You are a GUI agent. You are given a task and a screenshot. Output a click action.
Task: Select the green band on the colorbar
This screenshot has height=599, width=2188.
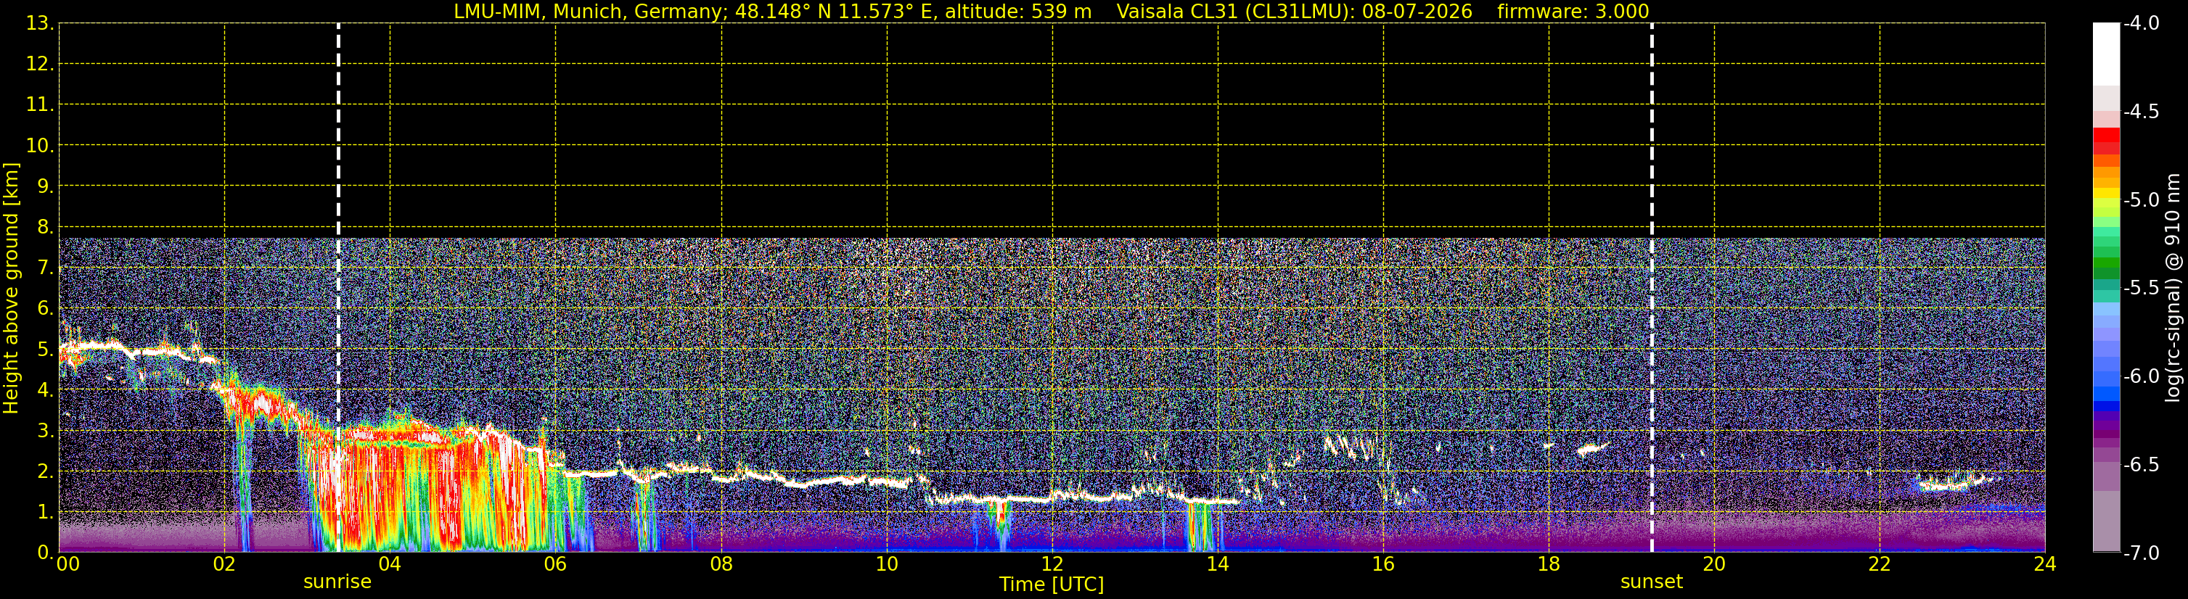point(2105,263)
